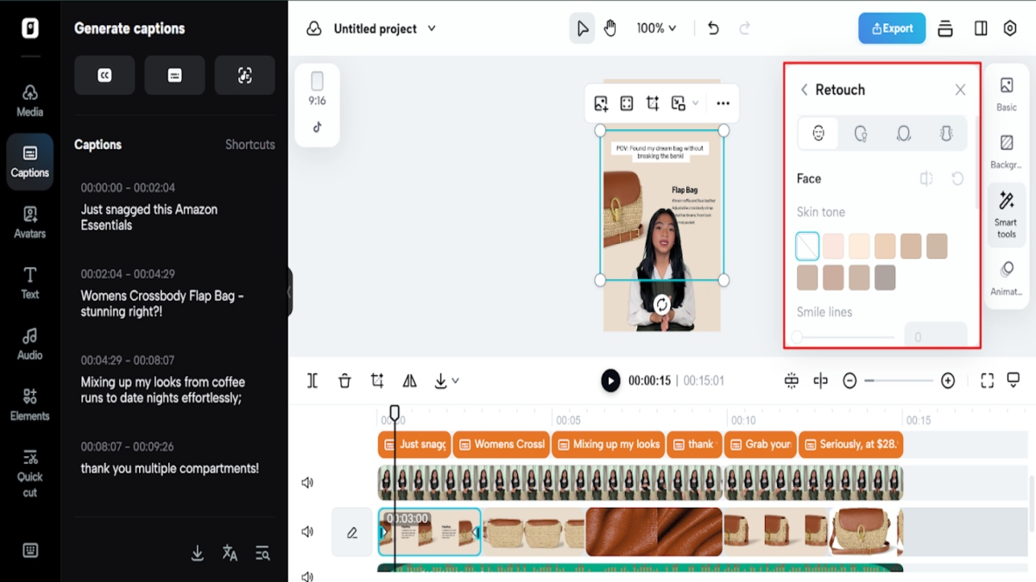Expand the download options arrow in timeline
The width and height of the screenshot is (1036, 582).
click(x=456, y=380)
